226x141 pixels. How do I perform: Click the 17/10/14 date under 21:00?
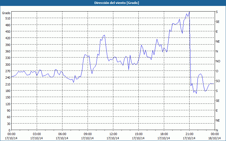pos(189,138)
